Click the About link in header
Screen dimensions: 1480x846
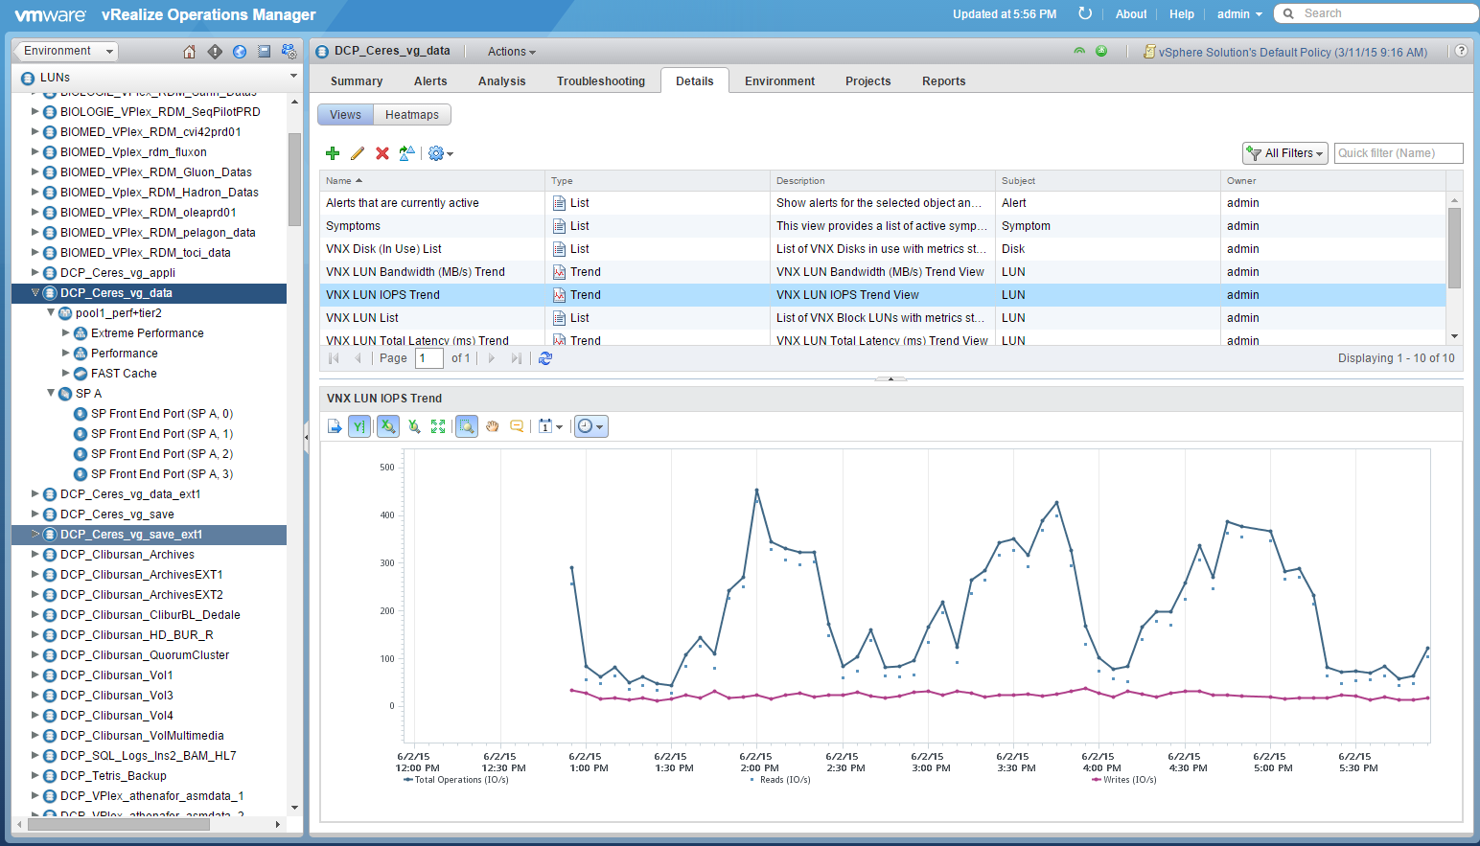(x=1131, y=14)
